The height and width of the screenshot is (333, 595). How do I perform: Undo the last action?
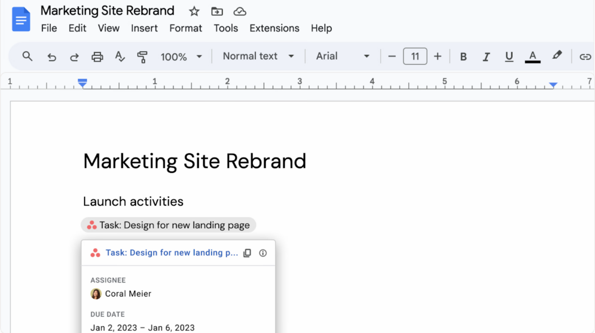[52, 56]
